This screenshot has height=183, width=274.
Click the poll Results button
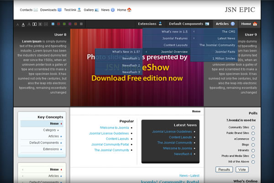224,169
